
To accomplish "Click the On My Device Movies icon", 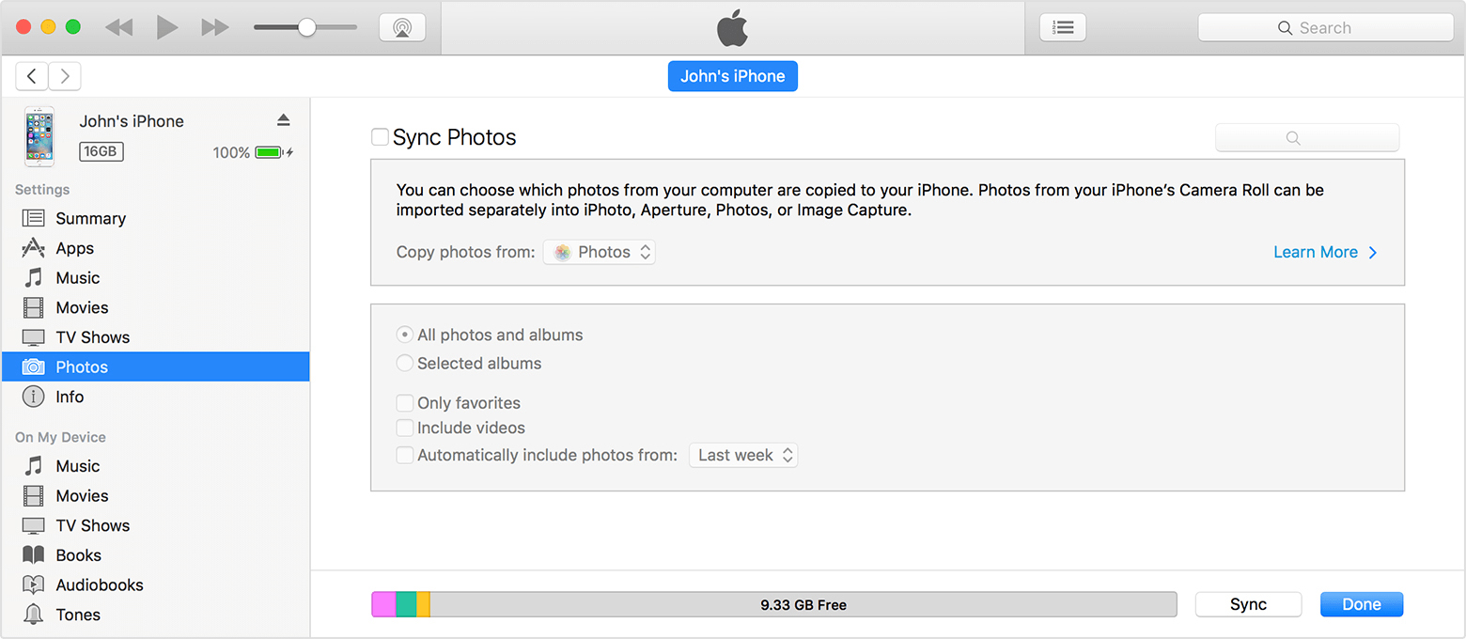I will (x=33, y=496).
